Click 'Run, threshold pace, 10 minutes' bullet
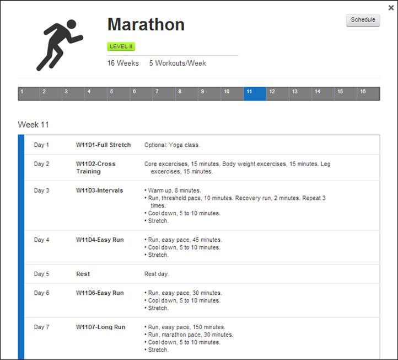Image resolution: width=398 pixels, height=360 pixels. coord(235,202)
